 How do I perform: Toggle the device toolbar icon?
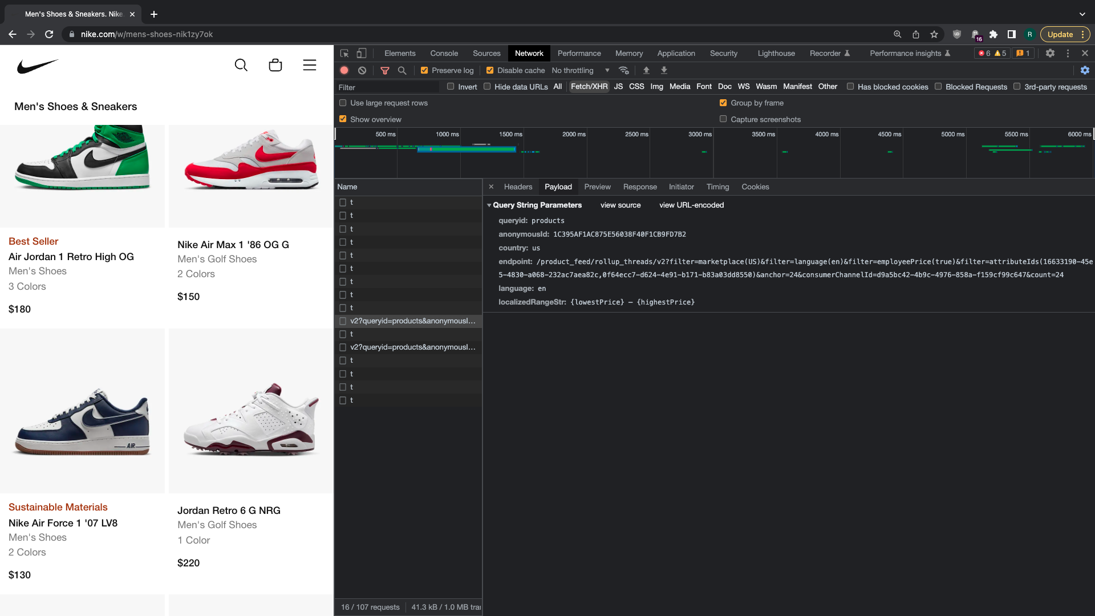362,53
